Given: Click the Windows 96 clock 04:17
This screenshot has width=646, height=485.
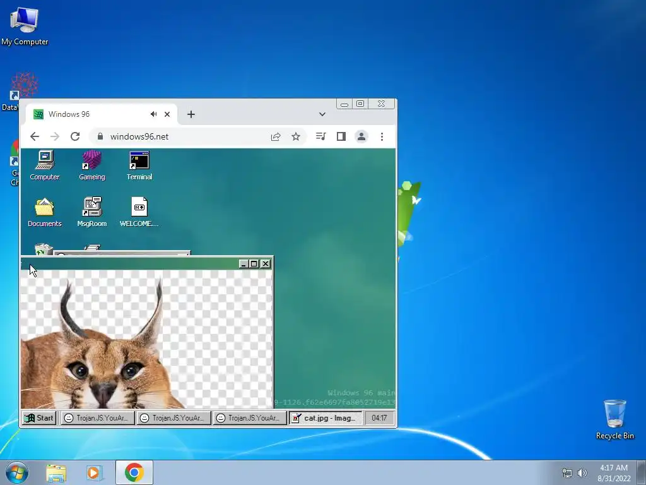Looking at the screenshot, I should pyautogui.click(x=379, y=418).
